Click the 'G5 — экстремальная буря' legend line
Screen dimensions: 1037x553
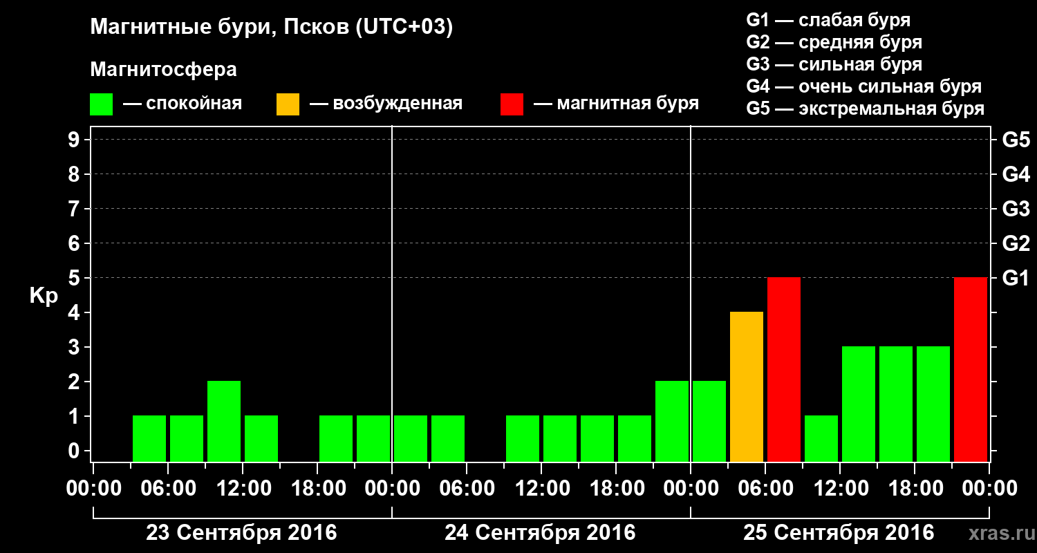(x=866, y=109)
